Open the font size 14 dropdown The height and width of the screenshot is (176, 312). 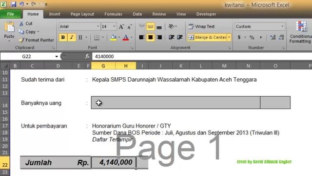tap(114, 26)
